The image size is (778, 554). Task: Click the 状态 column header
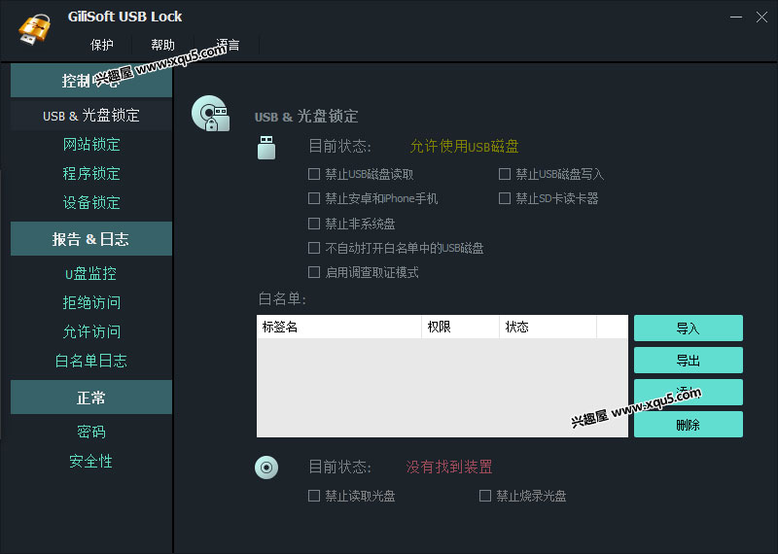tap(548, 327)
